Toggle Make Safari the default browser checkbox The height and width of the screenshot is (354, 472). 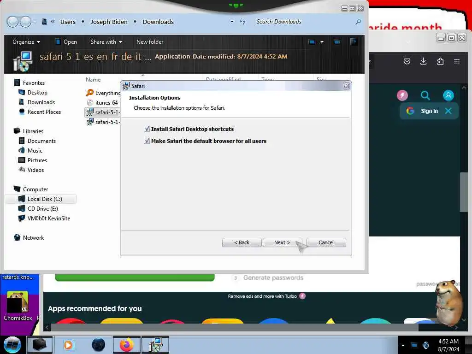pos(147,141)
